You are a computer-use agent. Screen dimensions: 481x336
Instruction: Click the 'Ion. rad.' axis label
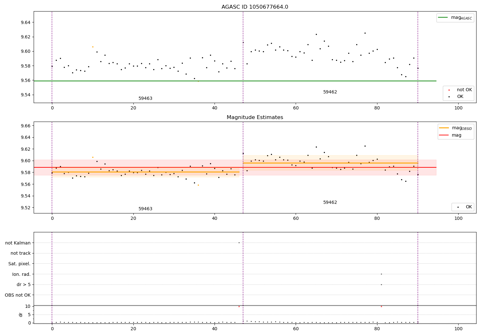pos(21,274)
